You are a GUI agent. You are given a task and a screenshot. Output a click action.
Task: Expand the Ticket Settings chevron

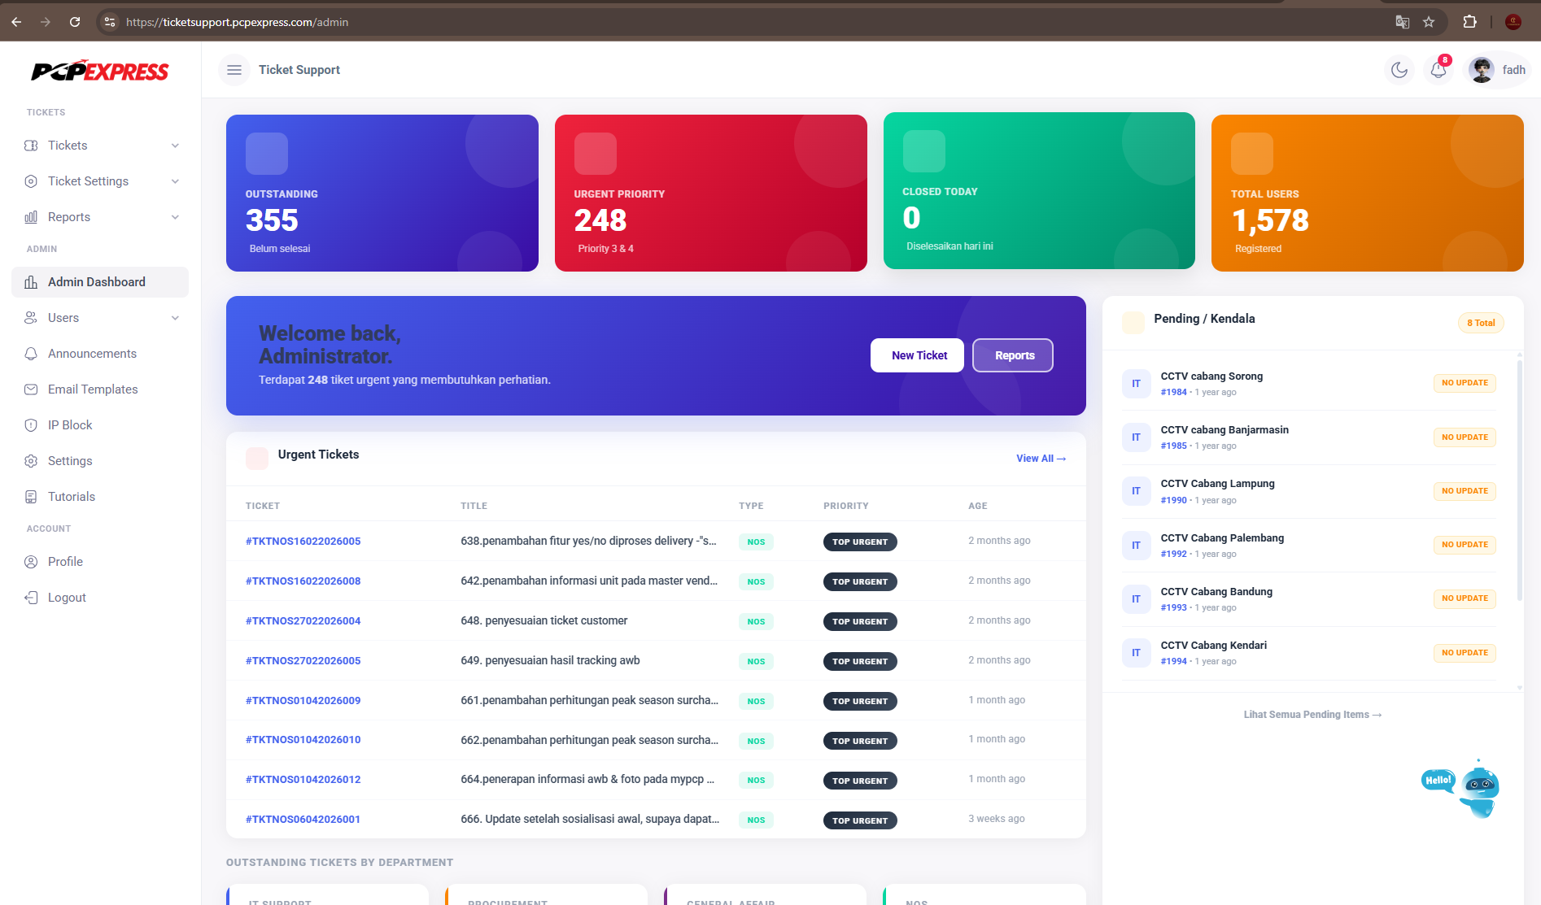pyautogui.click(x=175, y=181)
